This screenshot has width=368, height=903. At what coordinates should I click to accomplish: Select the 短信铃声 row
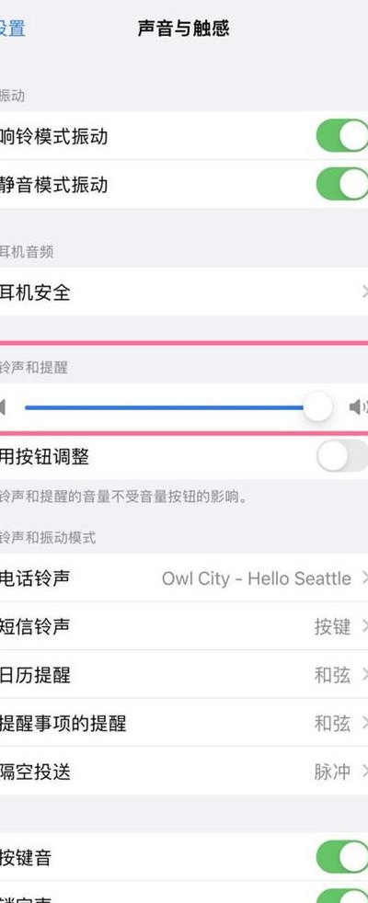point(184,626)
